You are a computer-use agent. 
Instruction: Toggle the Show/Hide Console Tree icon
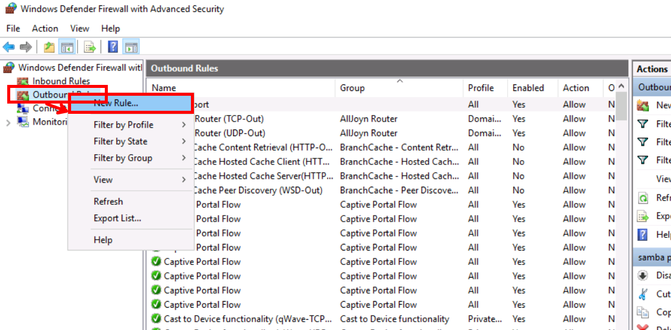[x=67, y=46]
